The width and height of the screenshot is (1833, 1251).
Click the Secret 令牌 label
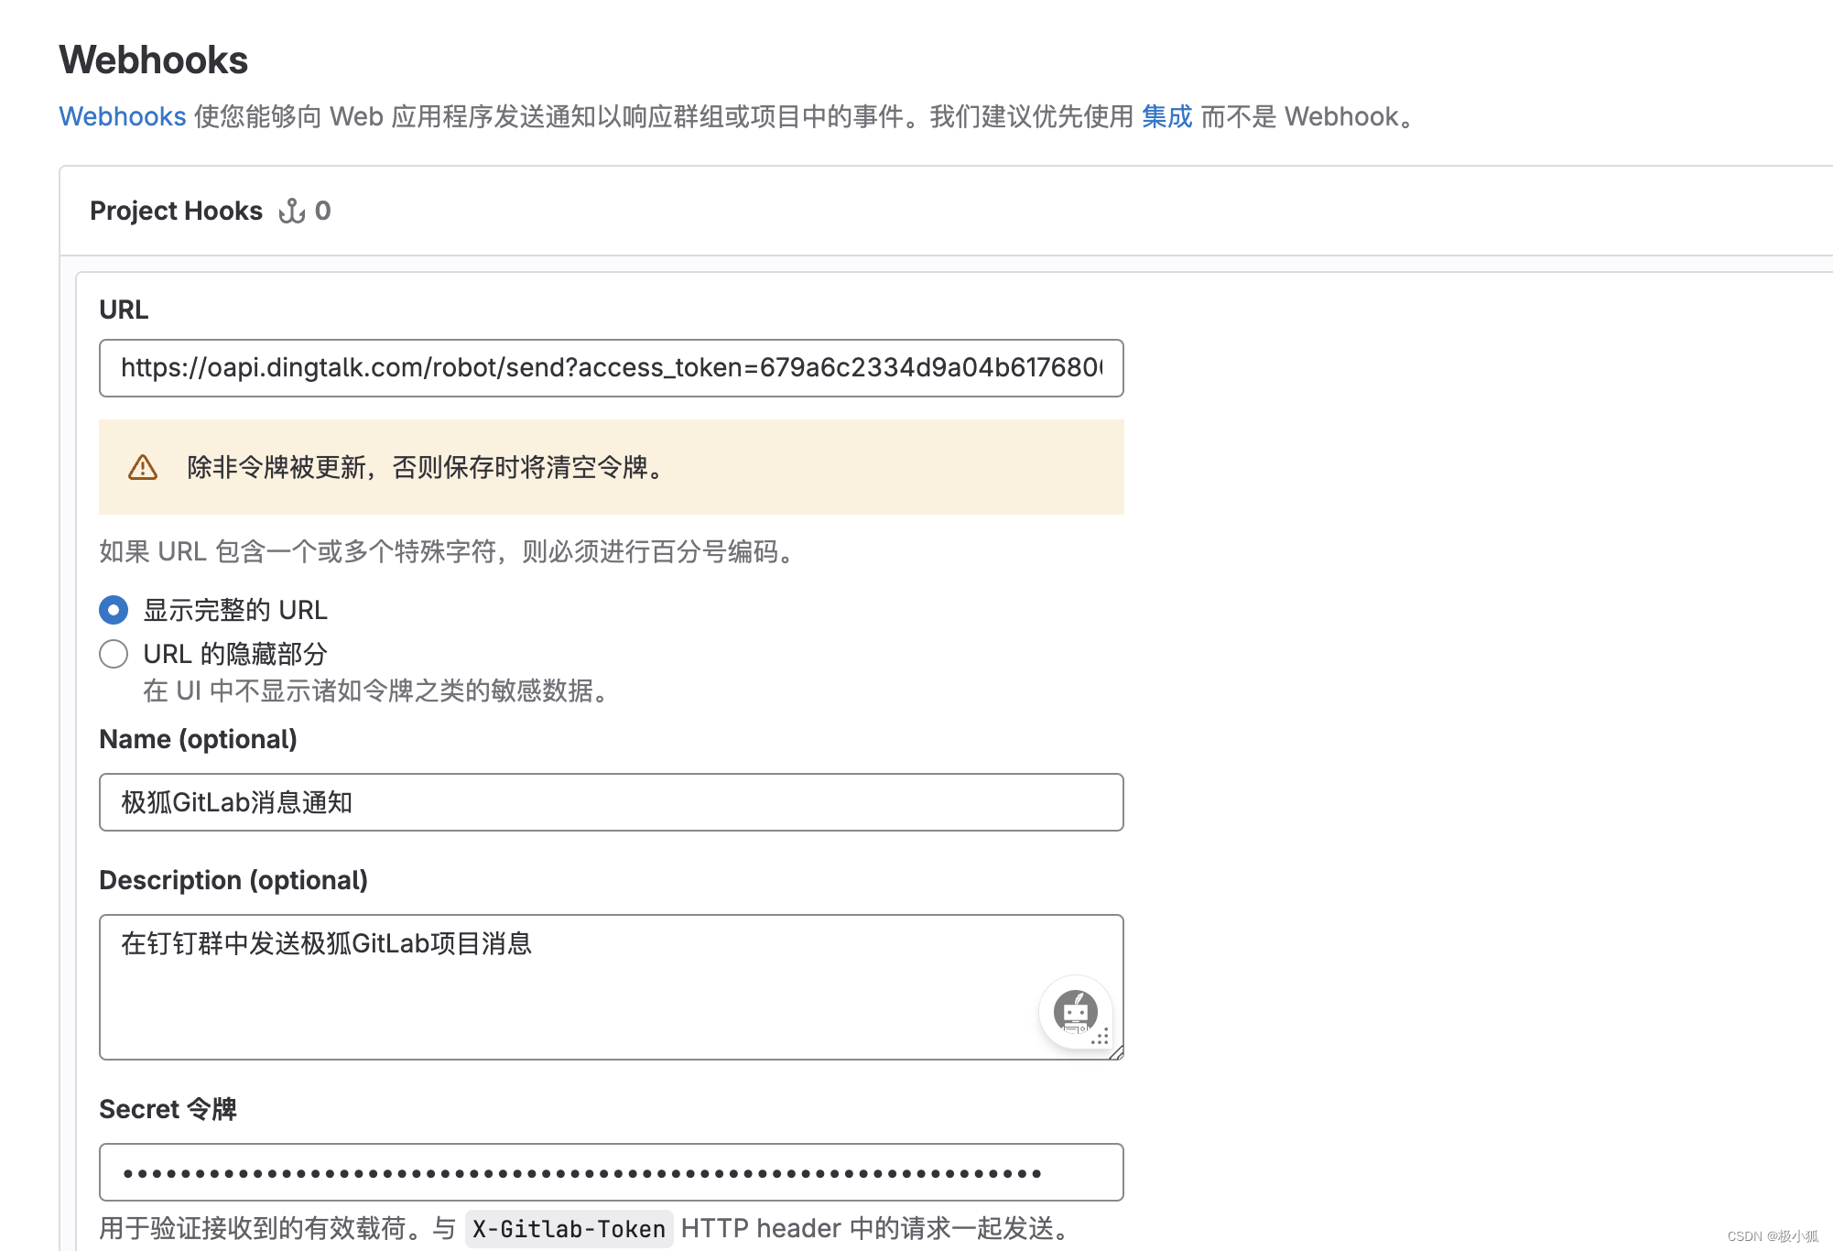click(168, 1109)
